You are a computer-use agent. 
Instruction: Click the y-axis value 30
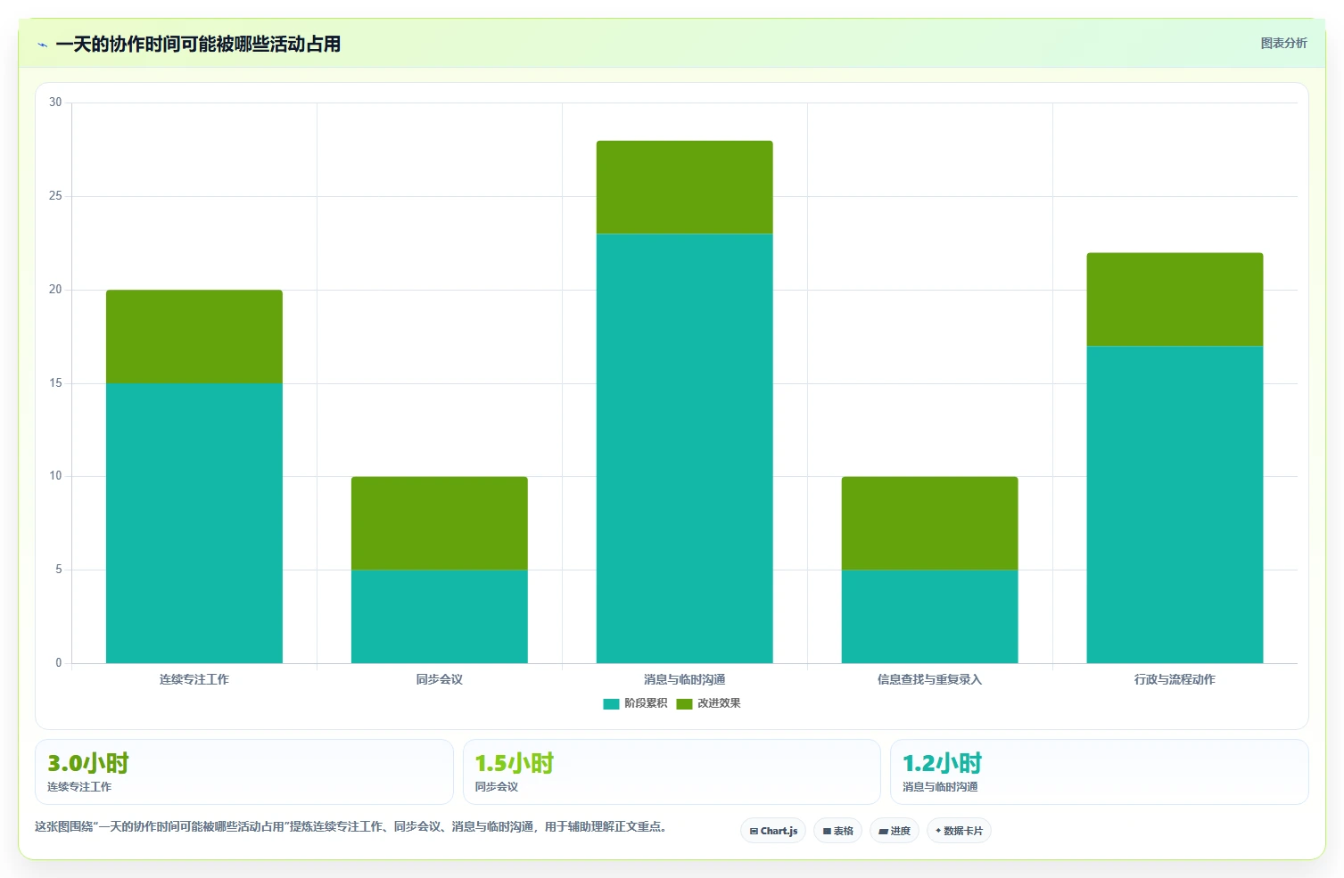tap(55, 103)
